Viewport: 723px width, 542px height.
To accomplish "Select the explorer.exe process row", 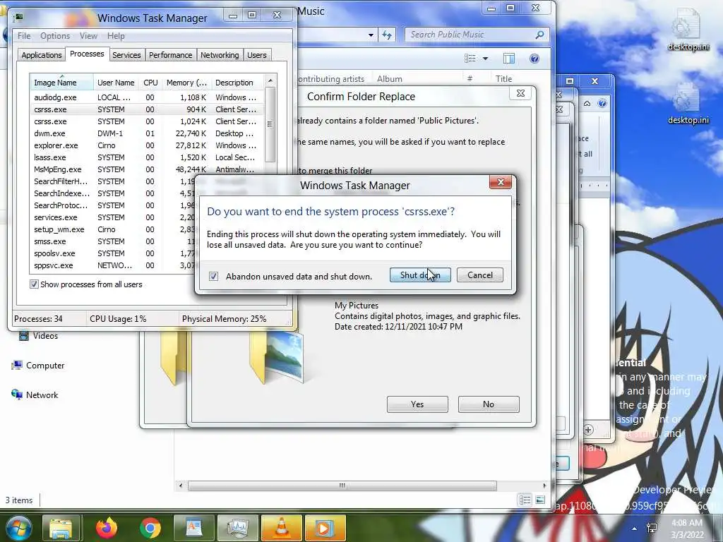I will click(x=147, y=145).
